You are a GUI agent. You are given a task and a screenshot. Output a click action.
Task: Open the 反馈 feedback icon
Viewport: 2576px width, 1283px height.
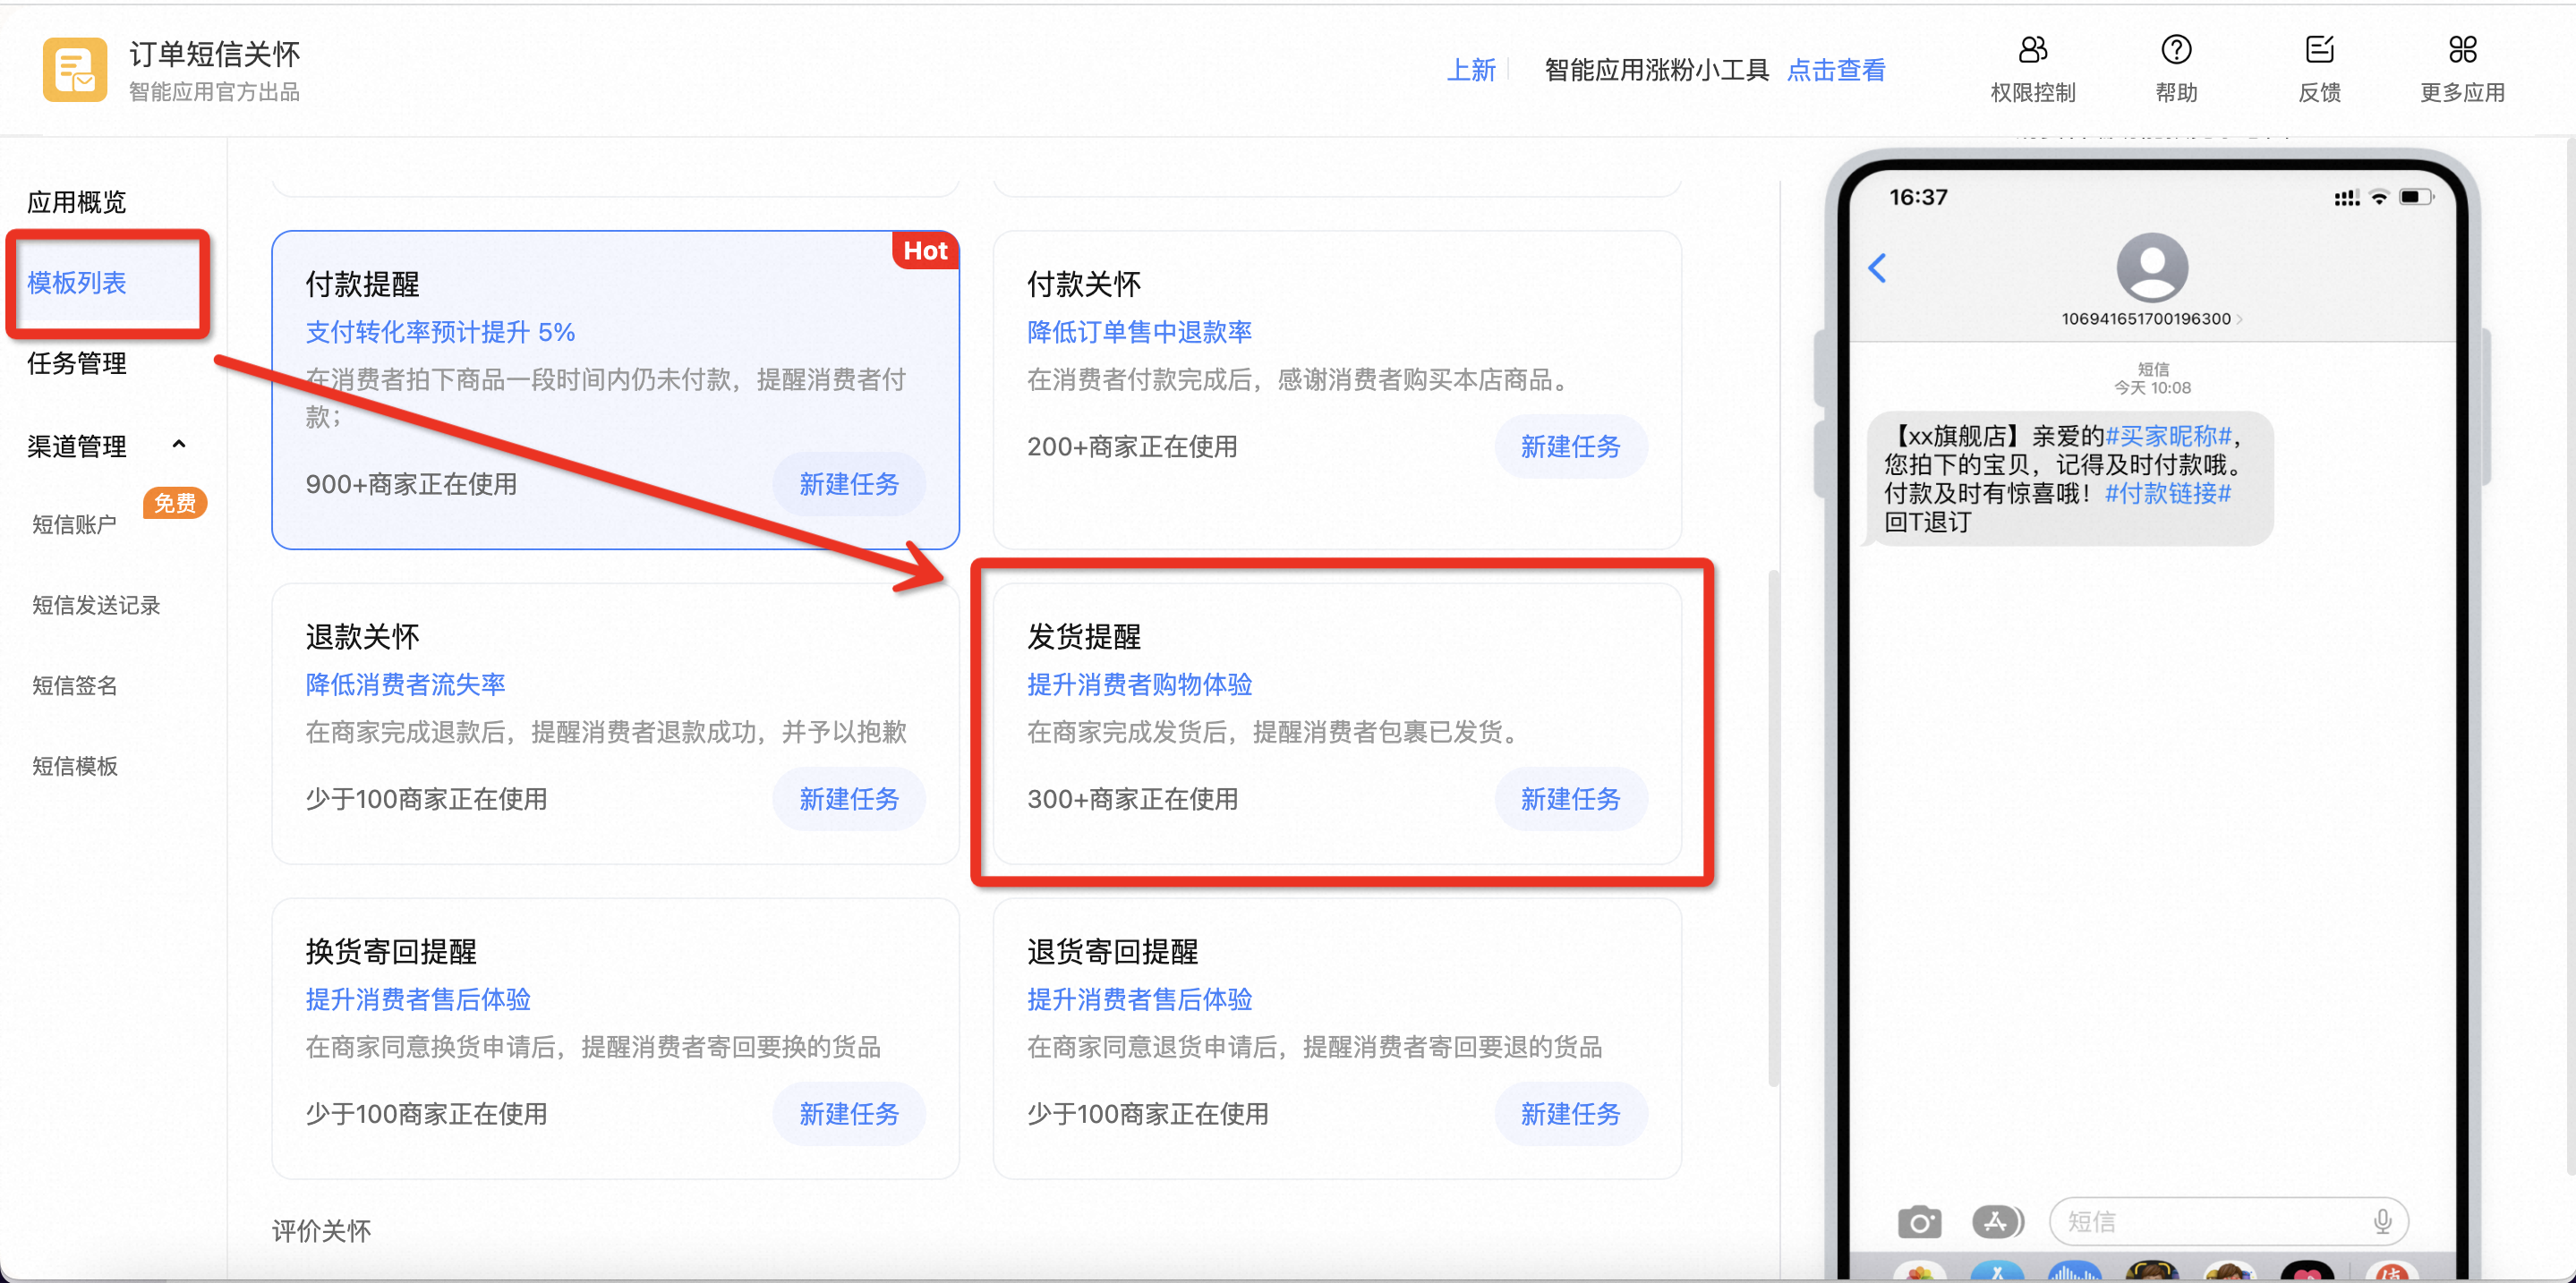point(2319,50)
